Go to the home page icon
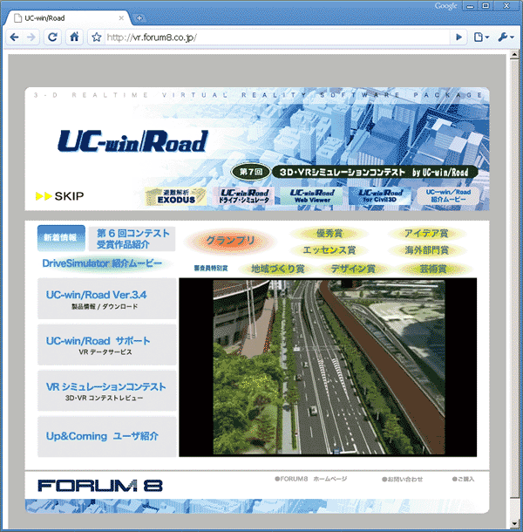The height and width of the screenshot is (532, 523). coord(74,37)
